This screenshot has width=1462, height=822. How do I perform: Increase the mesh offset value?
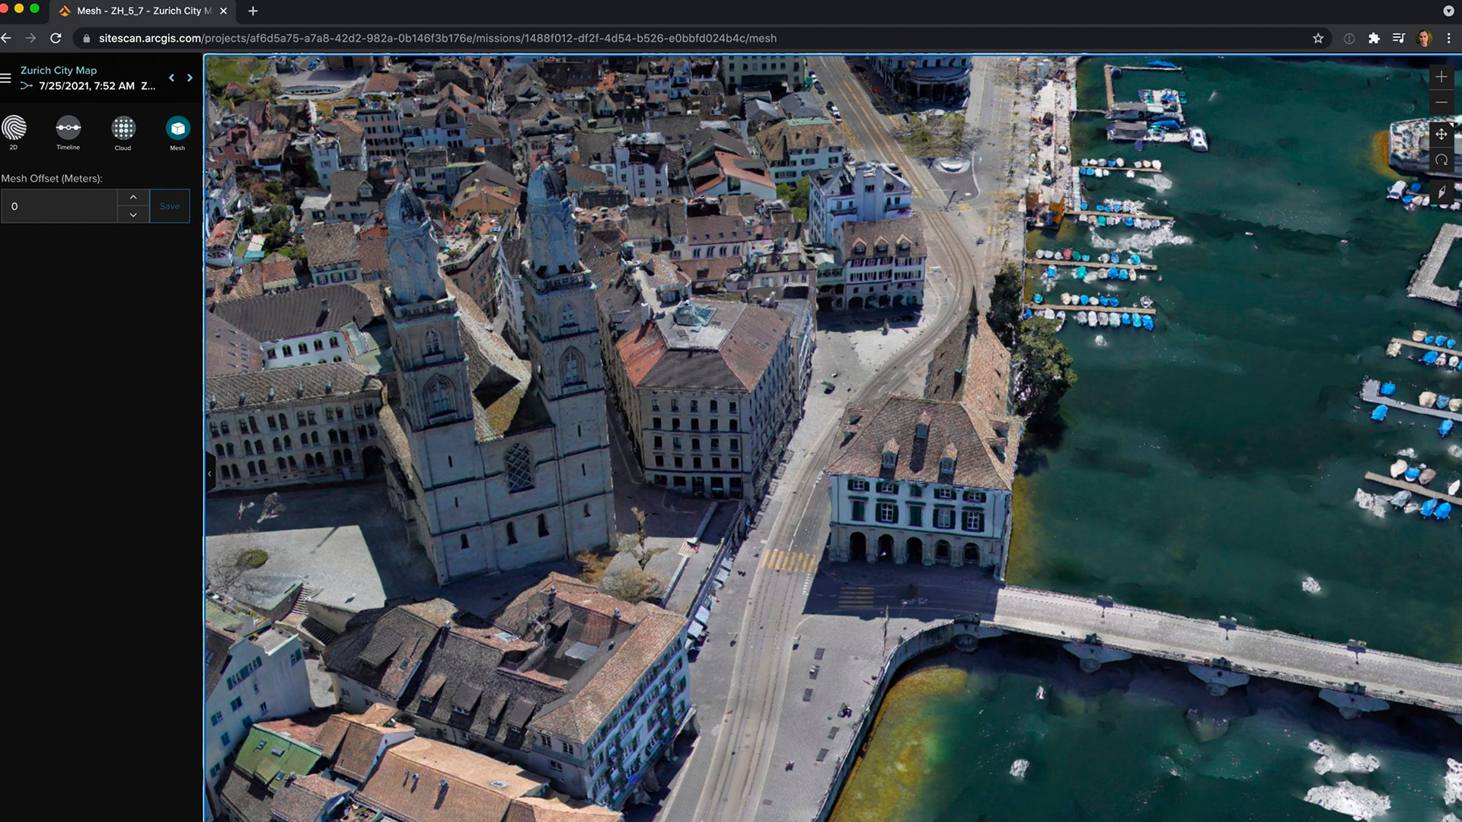(x=133, y=197)
